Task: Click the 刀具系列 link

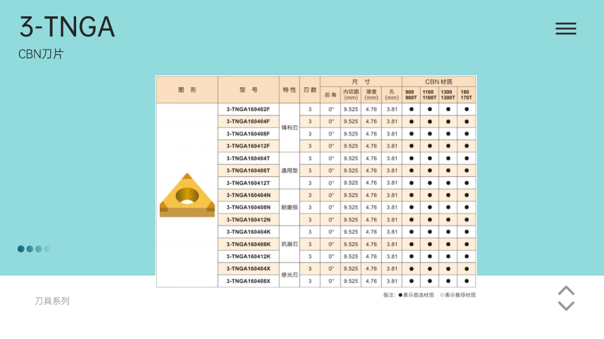Action: 52,301
